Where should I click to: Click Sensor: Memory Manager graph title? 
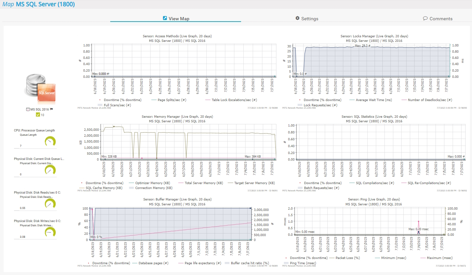click(x=177, y=117)
